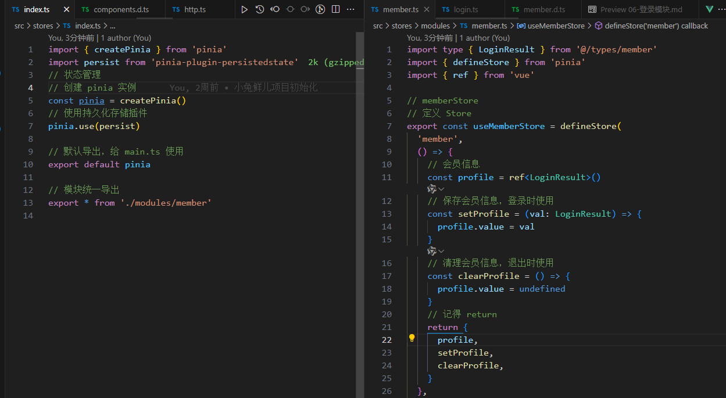Click 'stores' in right breadcrumb
Image resolution: width=726 pixels, height=398 pixels.
pos(402,26)
